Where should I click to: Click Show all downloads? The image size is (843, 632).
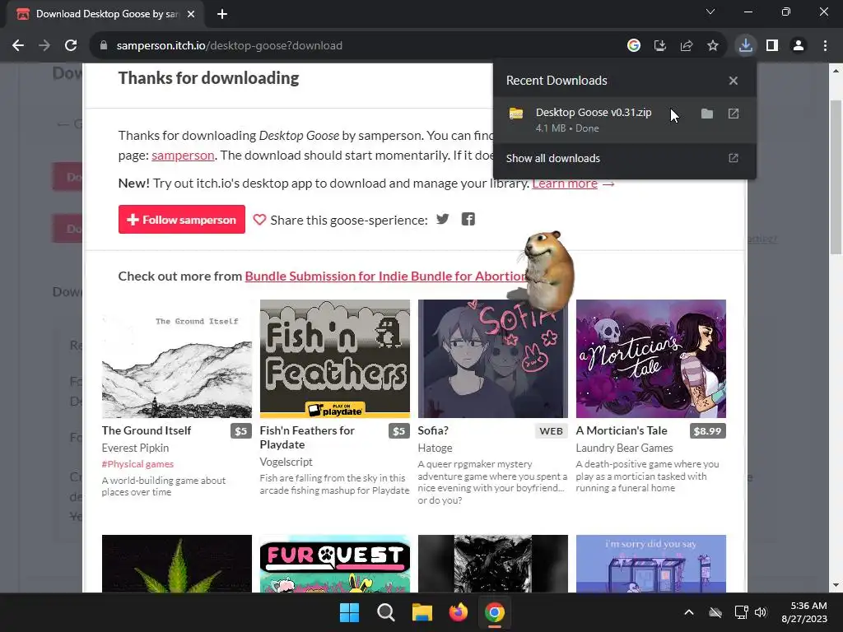[x=624, y=159]
